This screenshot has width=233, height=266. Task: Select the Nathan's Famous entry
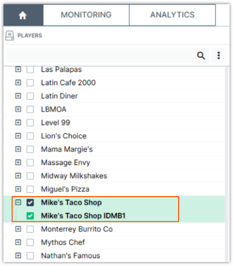(70, 256)
